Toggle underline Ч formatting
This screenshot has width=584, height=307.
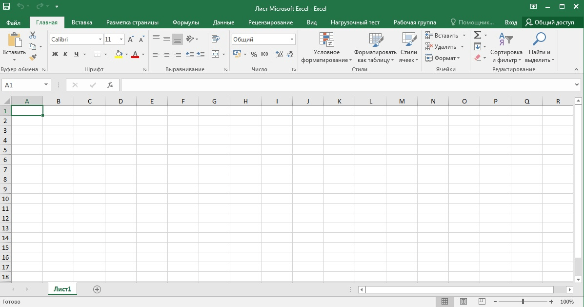pos(76,54)
